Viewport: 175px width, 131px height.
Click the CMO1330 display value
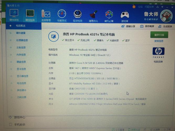coord(83,89)
